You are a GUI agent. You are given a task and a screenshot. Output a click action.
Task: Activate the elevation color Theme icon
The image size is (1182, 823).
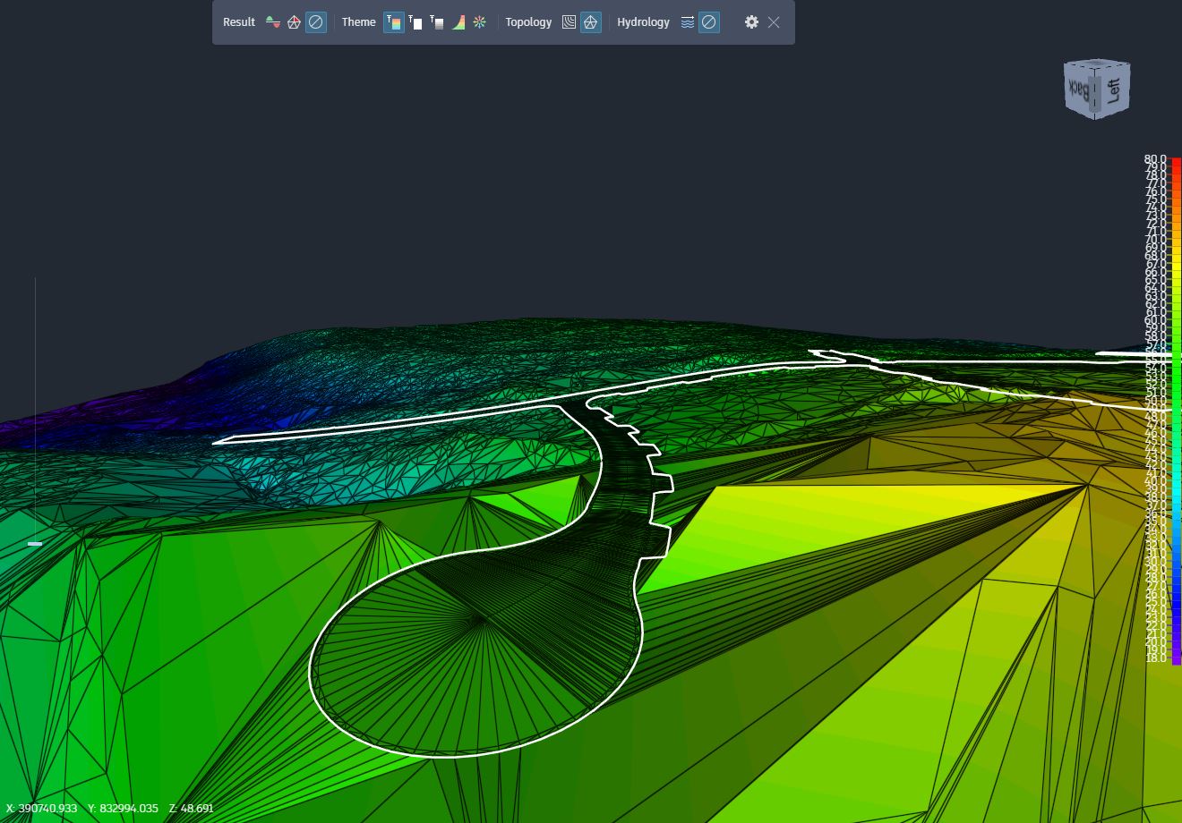pos(394,22)
